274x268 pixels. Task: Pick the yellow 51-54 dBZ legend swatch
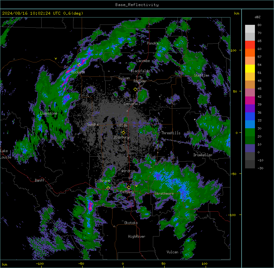click(x=250, y=69)
